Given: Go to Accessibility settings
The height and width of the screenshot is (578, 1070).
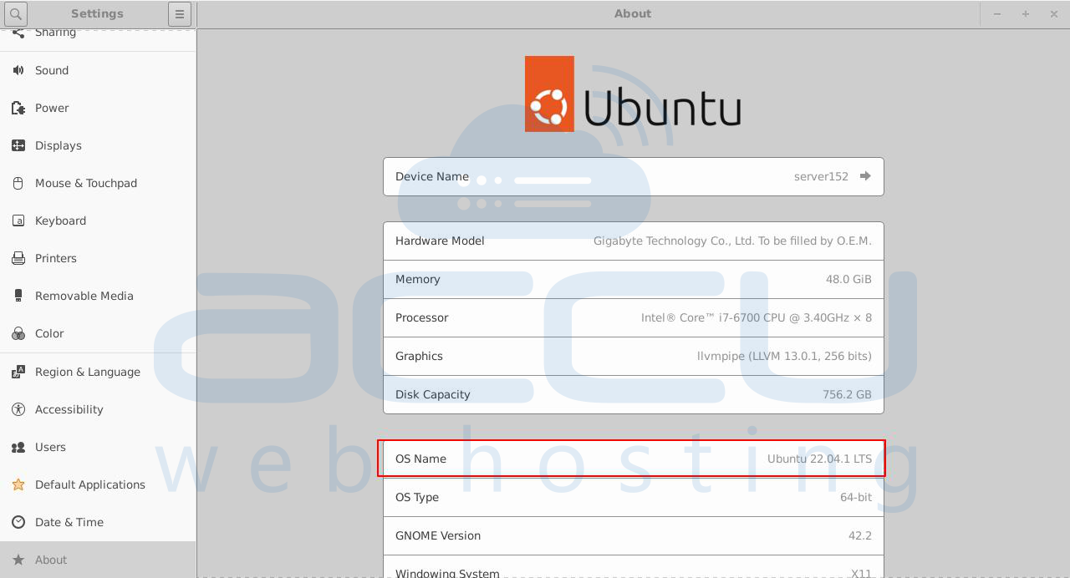Looking at the screenshot, I should 98,409.
